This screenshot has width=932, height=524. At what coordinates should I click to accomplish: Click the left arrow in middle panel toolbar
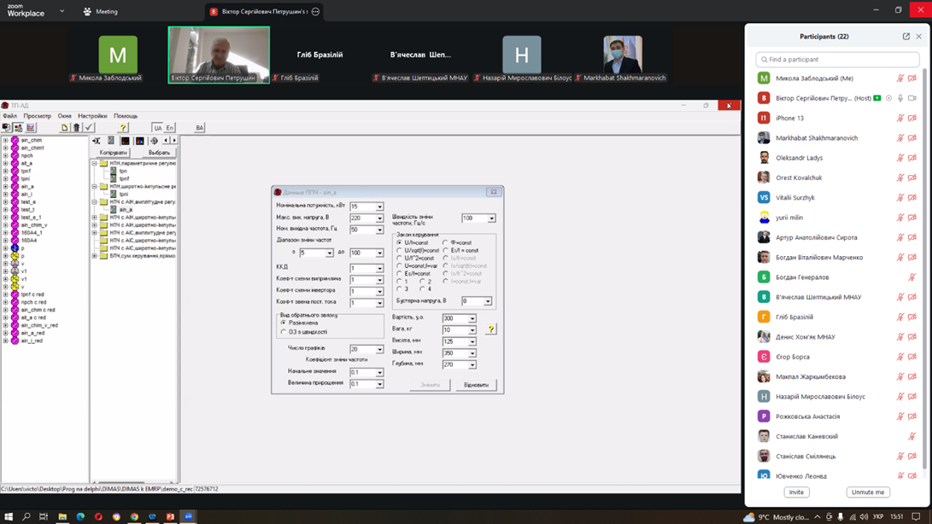click(167, 141)
